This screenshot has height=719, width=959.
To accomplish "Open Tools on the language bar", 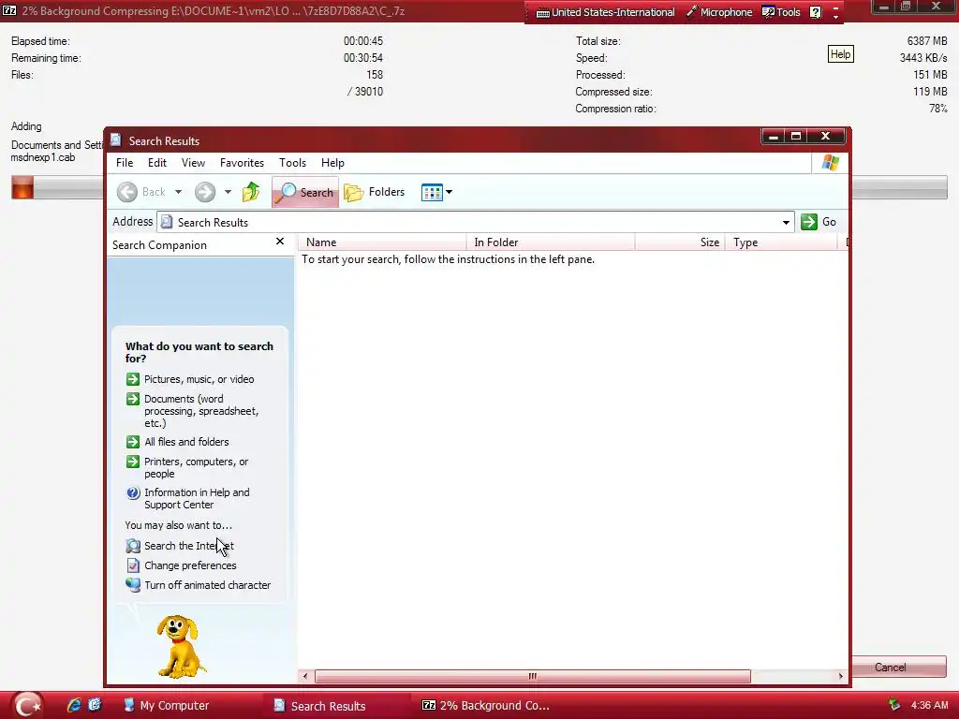I will pyautogui.click(x=781, y=12).
